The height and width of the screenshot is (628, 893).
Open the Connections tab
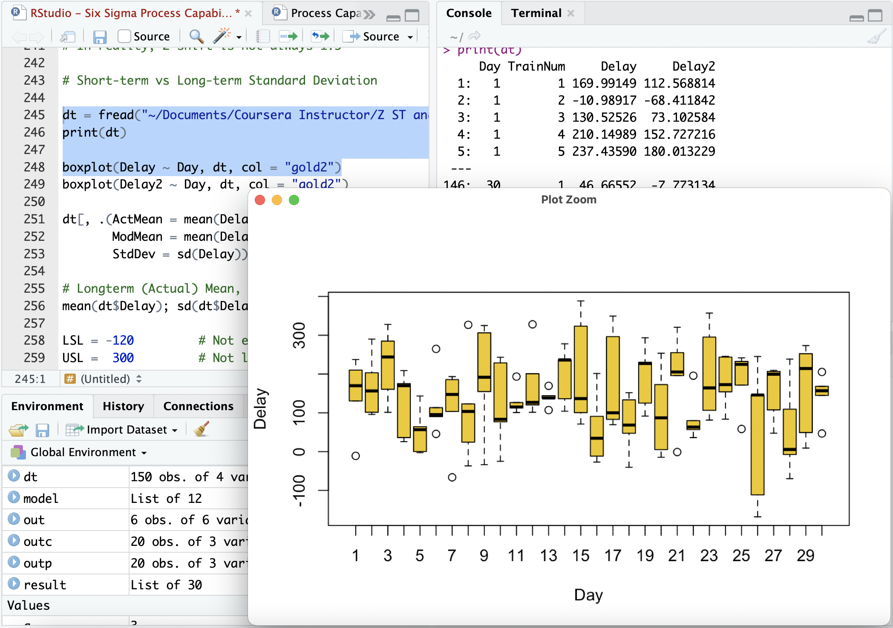pos(198,406)
